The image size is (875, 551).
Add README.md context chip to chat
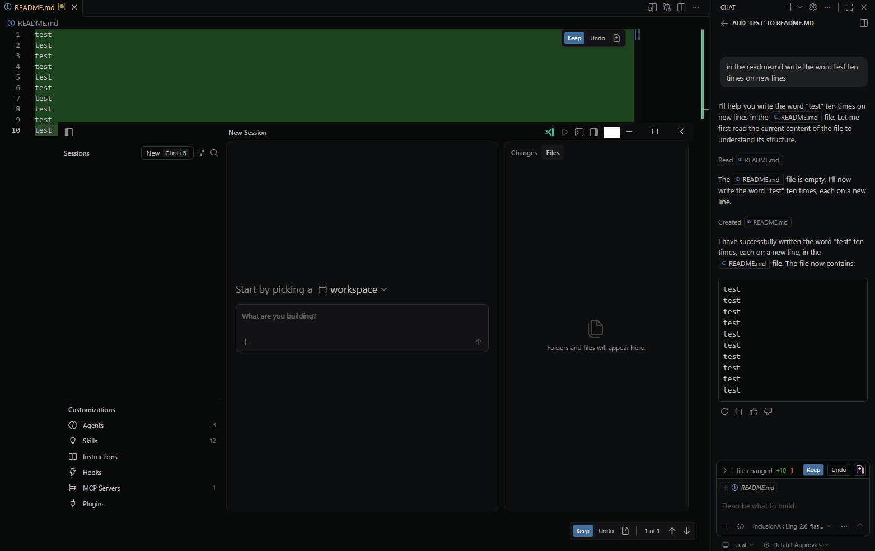(748, 488)
